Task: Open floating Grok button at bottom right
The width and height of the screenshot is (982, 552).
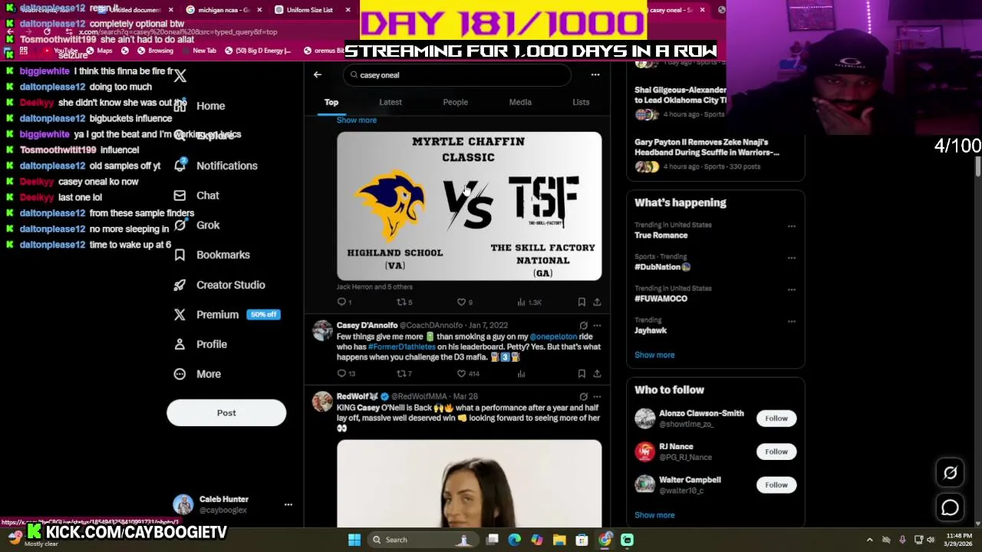Action: 950,473
